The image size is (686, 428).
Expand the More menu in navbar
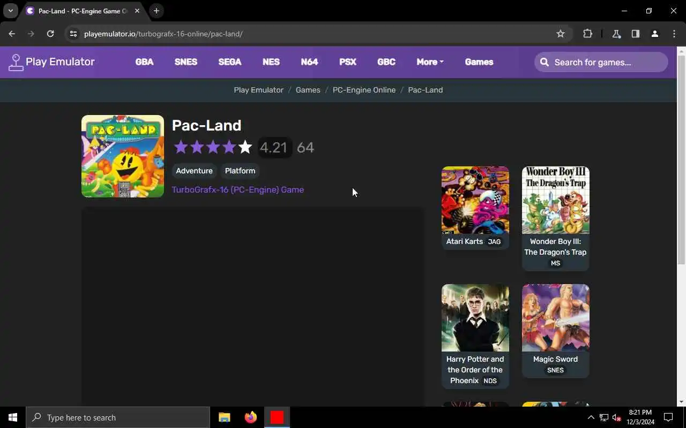click(430, 62)
